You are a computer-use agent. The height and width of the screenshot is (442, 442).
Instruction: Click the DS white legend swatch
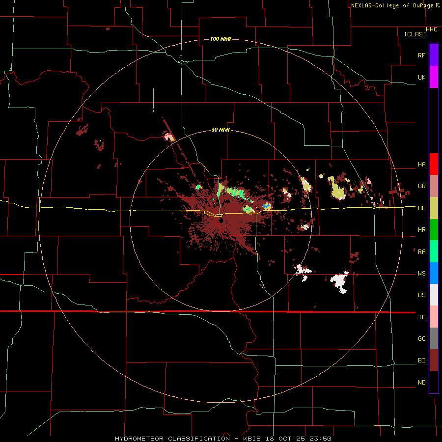pos(434,295)
